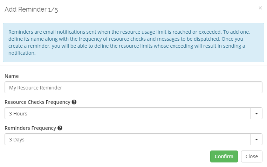Expand the Reminders Frequency dropdown arrow

pyautogui.click(x=256, y=139)
